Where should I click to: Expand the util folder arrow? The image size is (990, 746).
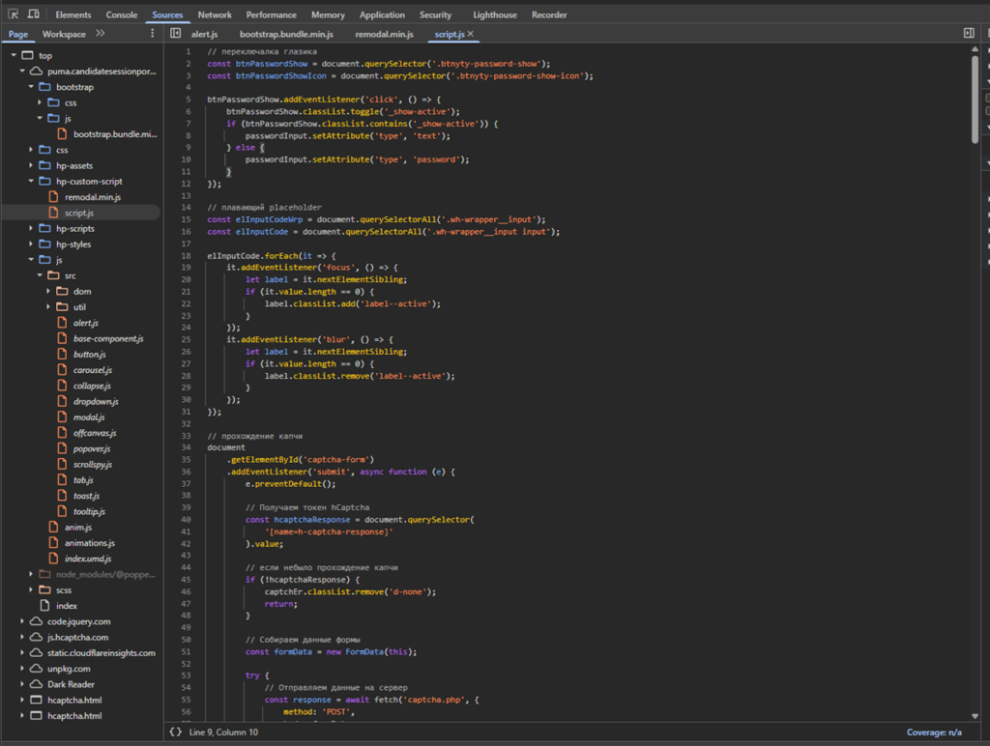48,306
